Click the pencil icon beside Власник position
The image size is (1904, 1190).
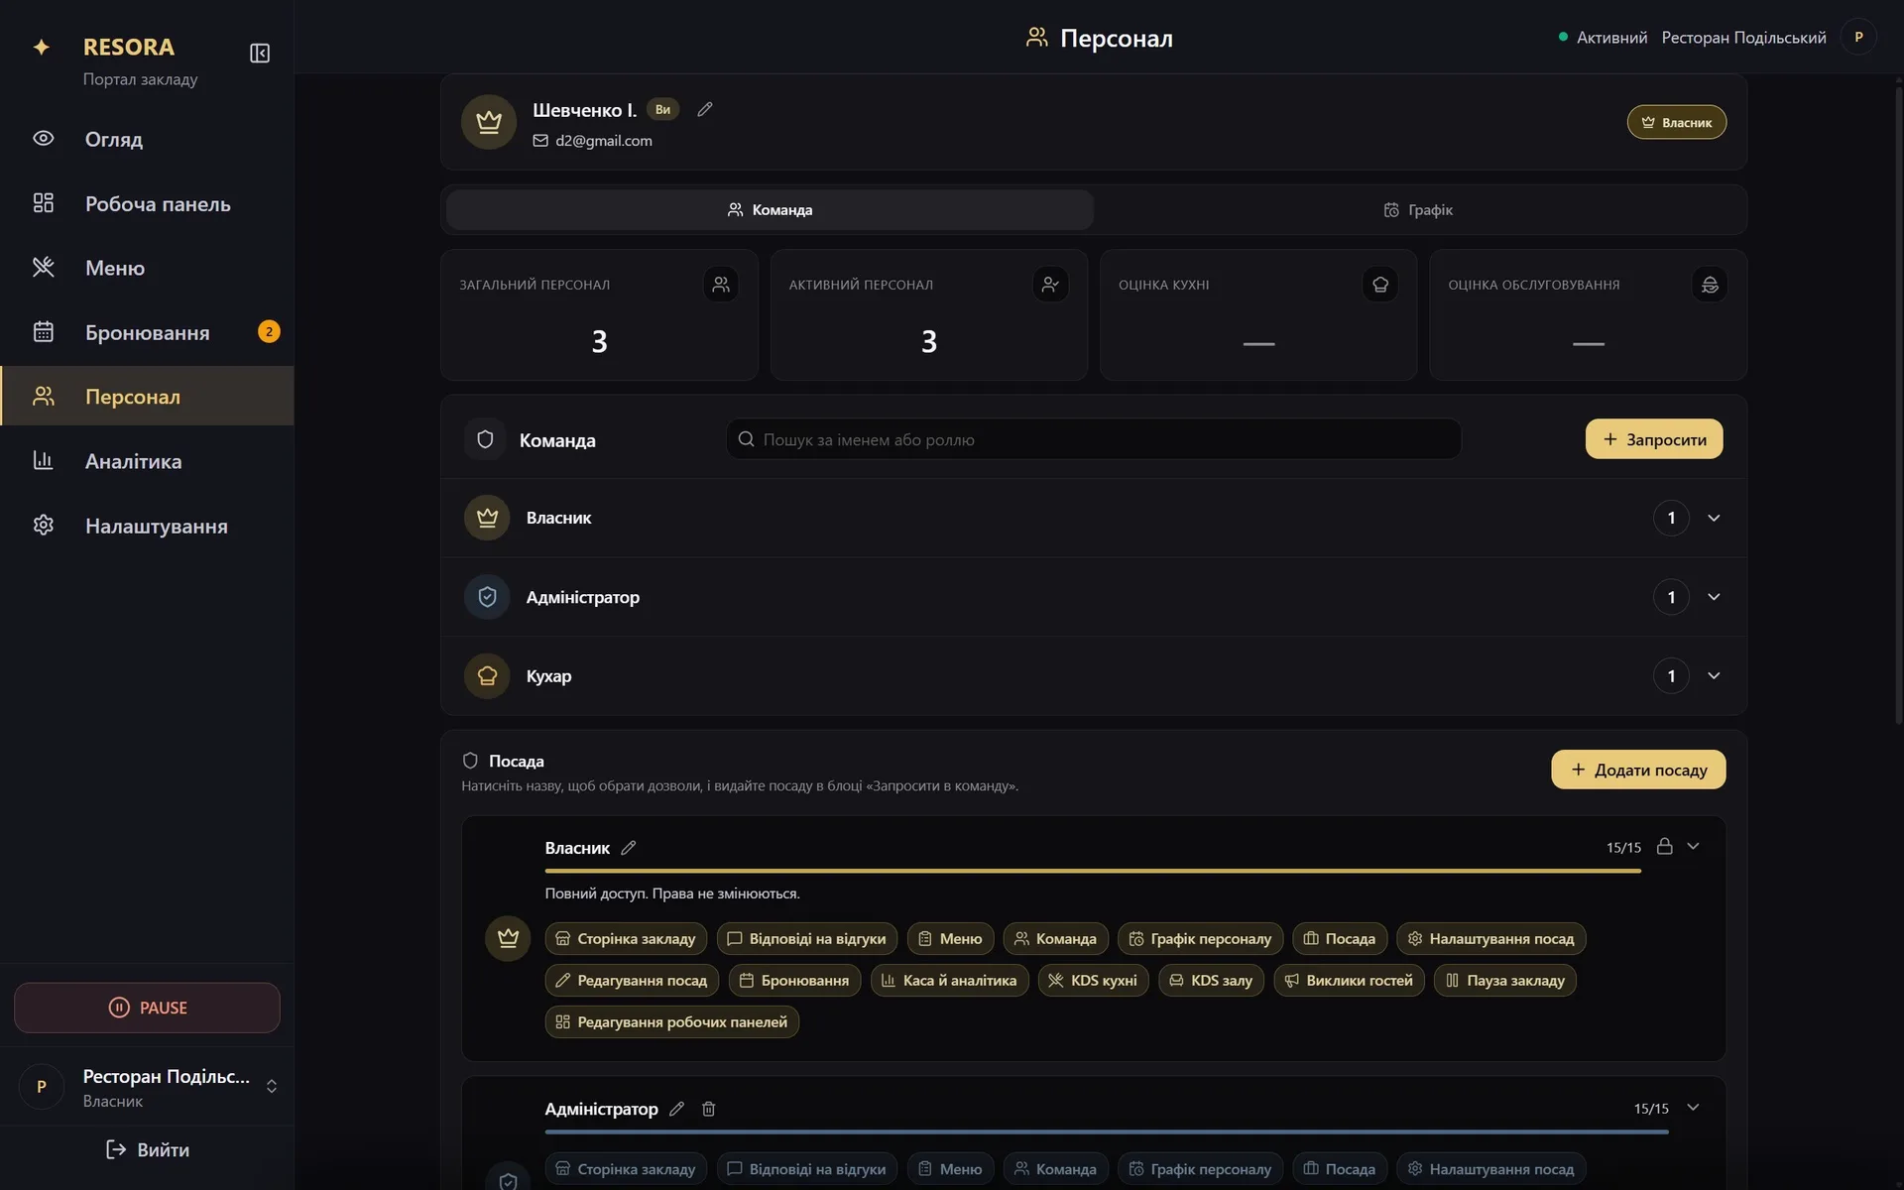[629, 848]
